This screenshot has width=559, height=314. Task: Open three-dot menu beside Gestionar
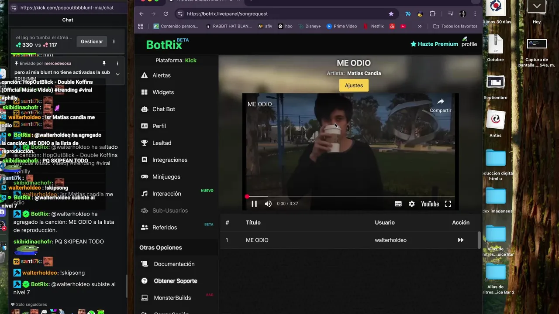point(114,41)
